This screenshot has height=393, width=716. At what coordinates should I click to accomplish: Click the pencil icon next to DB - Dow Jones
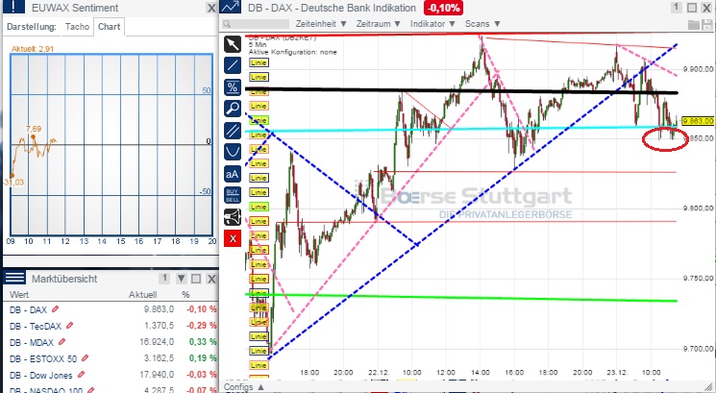click(81, 375)
